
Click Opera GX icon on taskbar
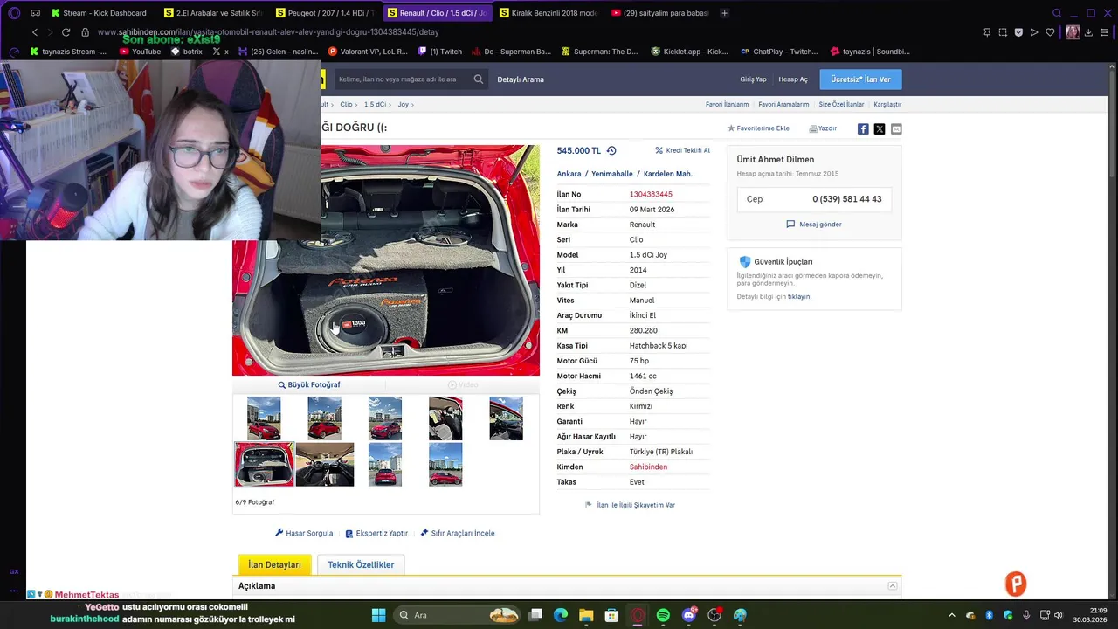click(x=638, y=615)
